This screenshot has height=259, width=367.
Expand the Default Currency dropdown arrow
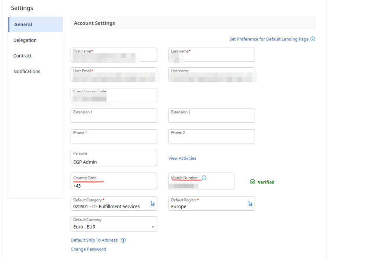153,227
